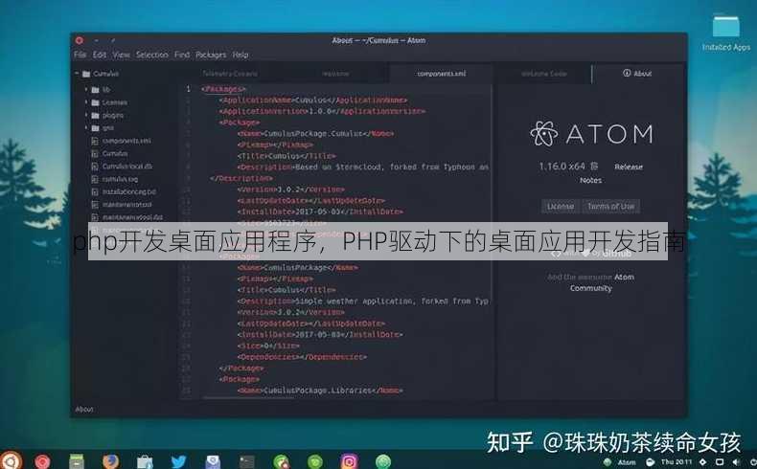Image resolution: width=757 pixels, height=469 pixels.
Task: Select the About tab
Action: tap(637, 74)
